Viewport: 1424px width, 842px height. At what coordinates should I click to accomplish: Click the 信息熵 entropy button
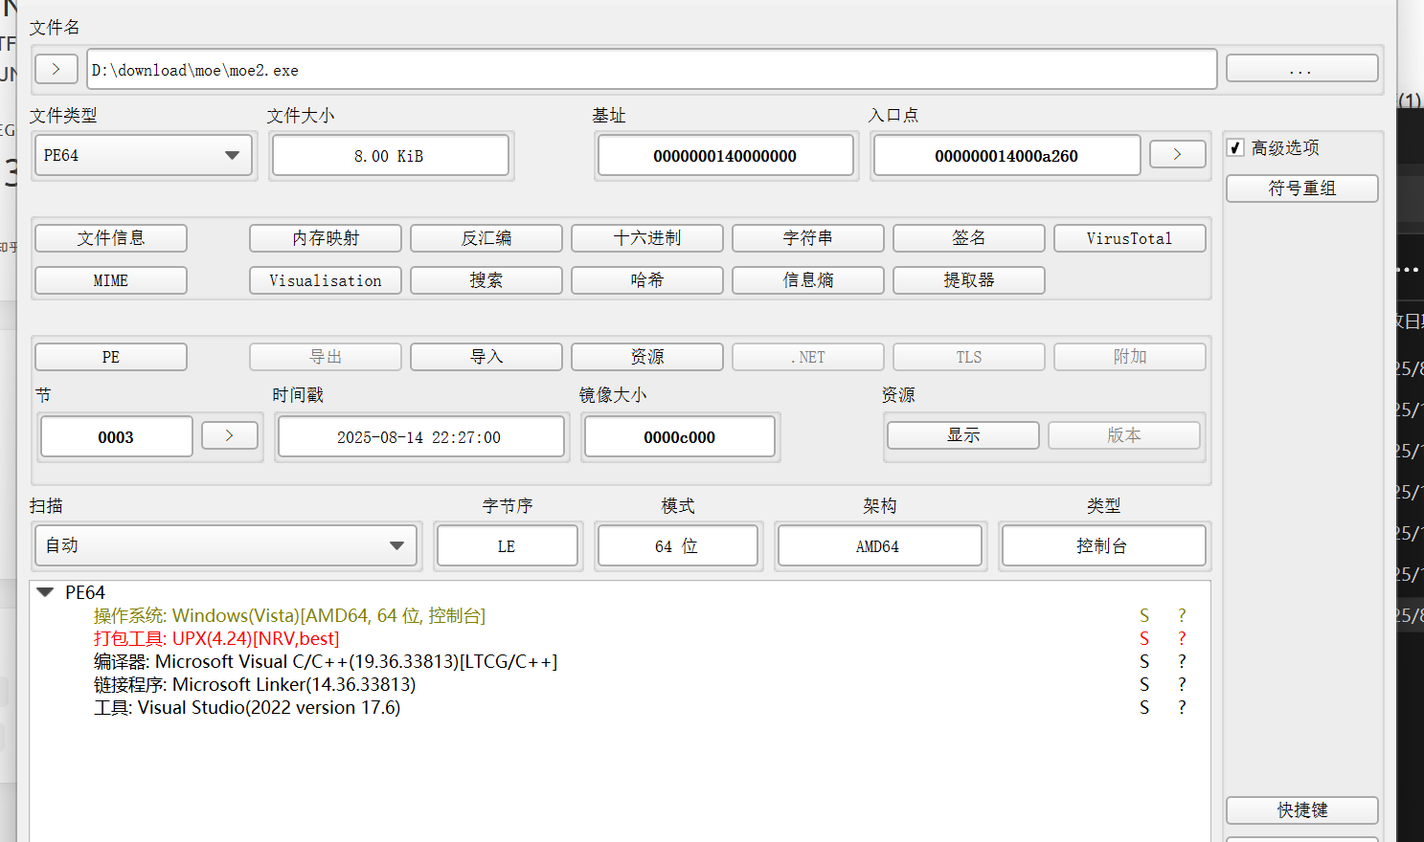click(807, 280)
